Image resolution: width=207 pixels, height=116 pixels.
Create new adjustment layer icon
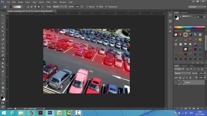tap(190, 109)
